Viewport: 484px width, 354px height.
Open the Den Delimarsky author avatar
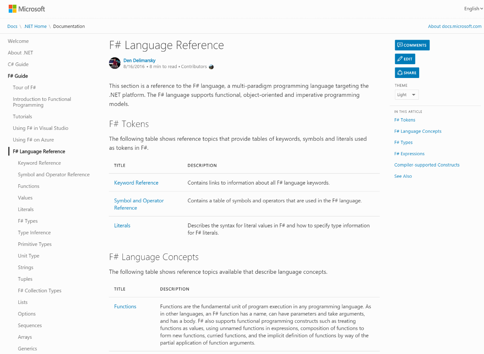(x=115, y=63)
